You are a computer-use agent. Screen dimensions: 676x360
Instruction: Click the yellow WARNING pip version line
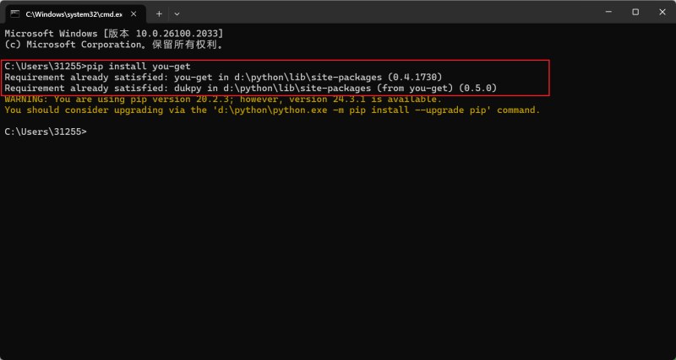(x=222, y=99)
